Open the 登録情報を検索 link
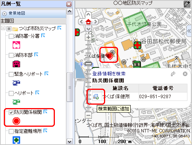Viewport: 192px width, 145px height. (109, 73)
